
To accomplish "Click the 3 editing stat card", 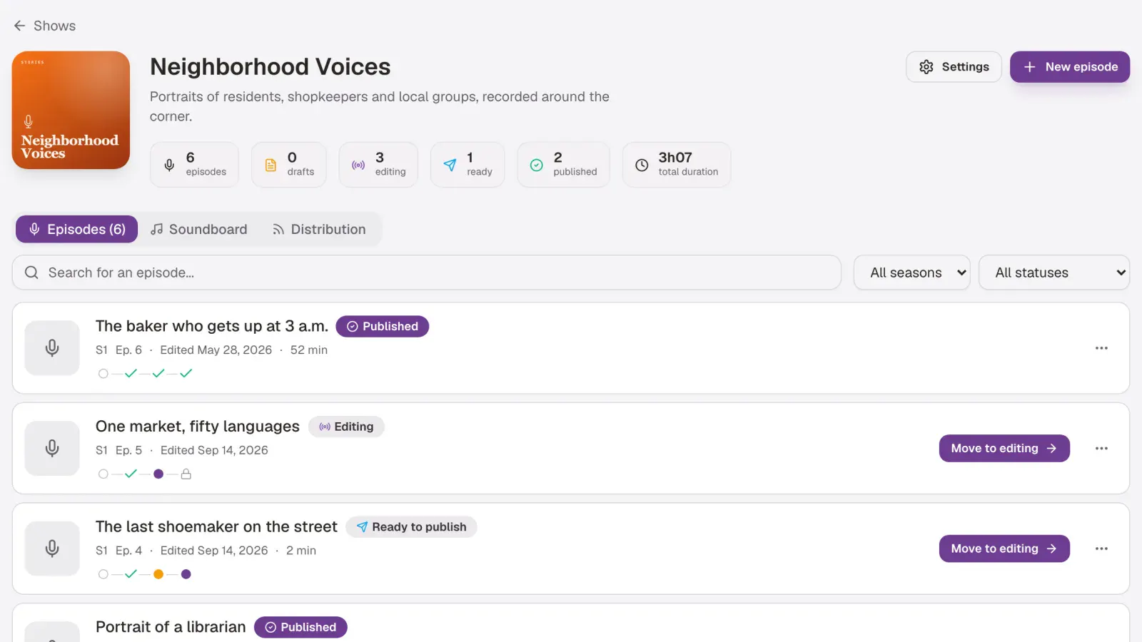I will coord(378,164).
